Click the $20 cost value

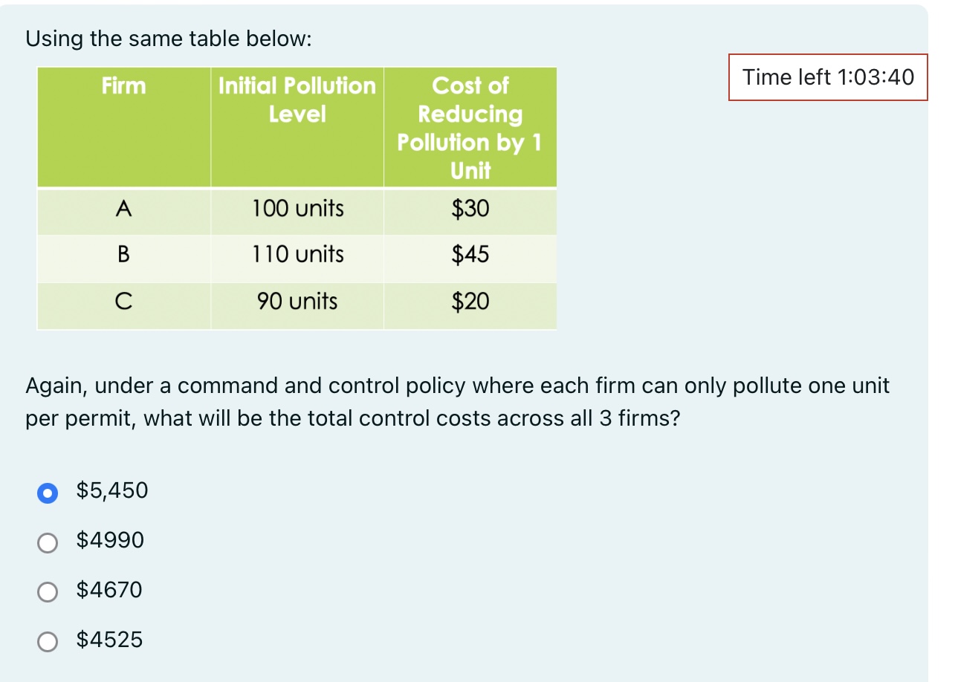pos(470,301)
